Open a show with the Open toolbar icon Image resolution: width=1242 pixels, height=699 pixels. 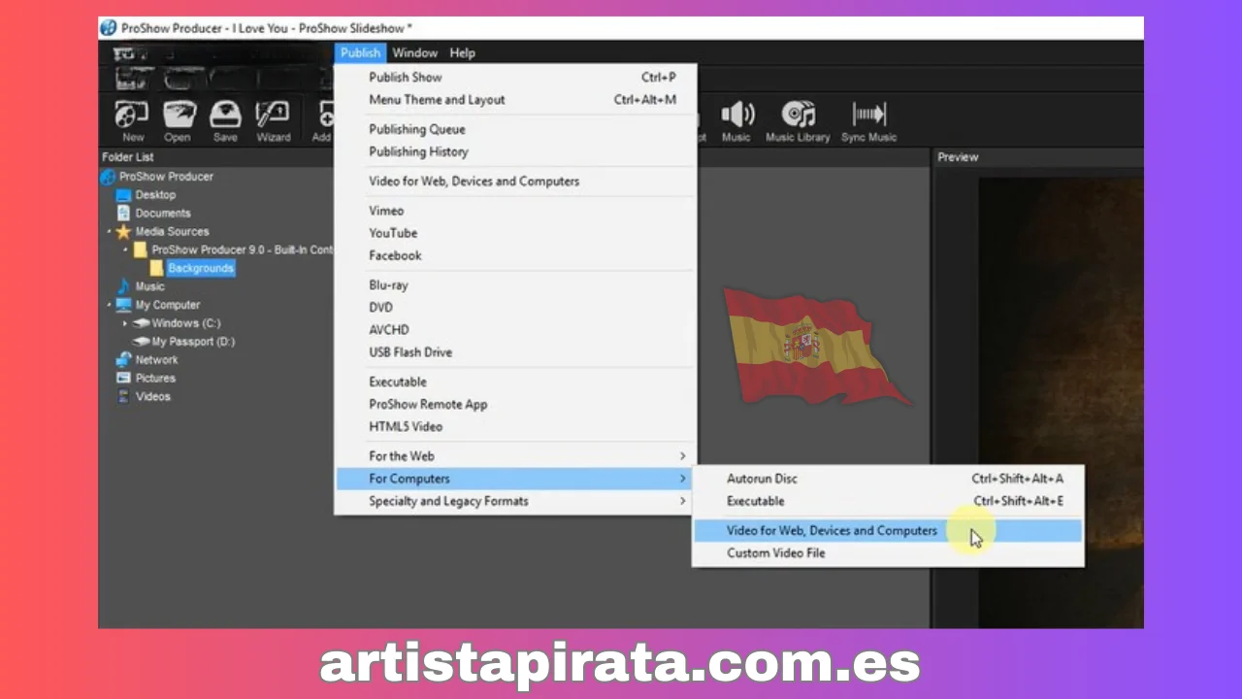click(179, 116)
